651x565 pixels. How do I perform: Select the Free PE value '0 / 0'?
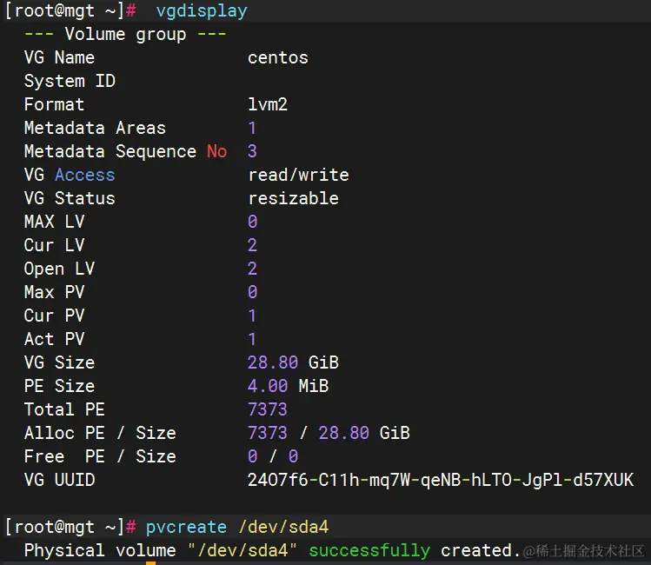tap(273, 456)
